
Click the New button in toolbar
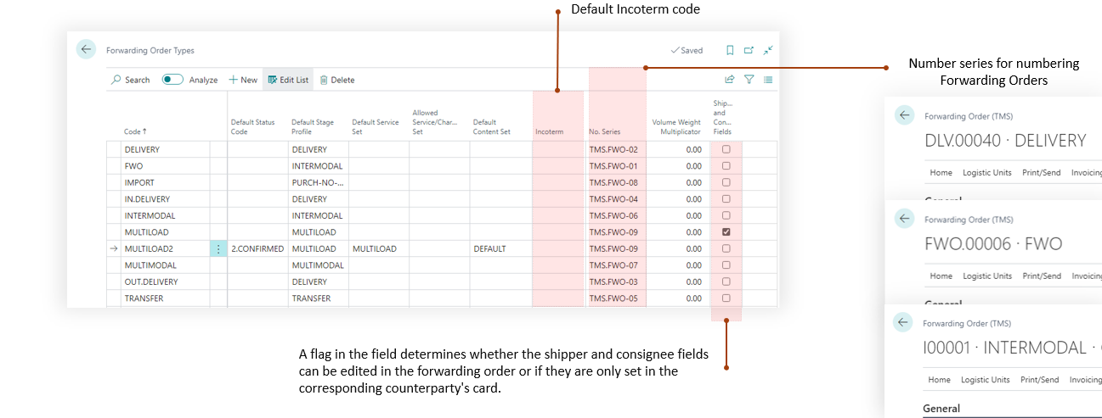(243, 80)
